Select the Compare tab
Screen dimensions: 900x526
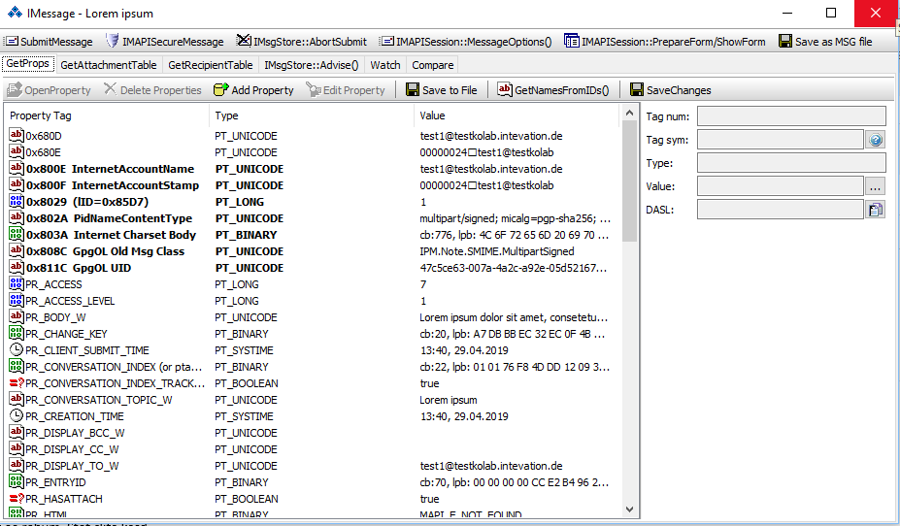[432, 65]
